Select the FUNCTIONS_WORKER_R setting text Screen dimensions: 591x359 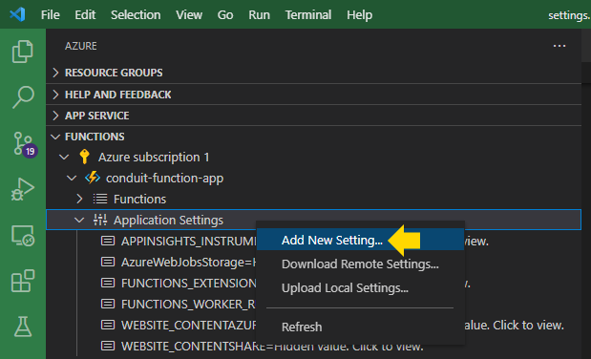click(x=189, y=304)
